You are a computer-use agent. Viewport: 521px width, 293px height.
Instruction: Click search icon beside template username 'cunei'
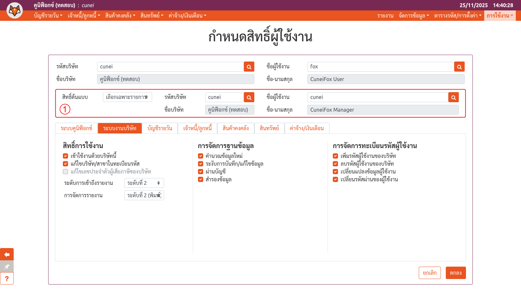[x=453, y=97]
